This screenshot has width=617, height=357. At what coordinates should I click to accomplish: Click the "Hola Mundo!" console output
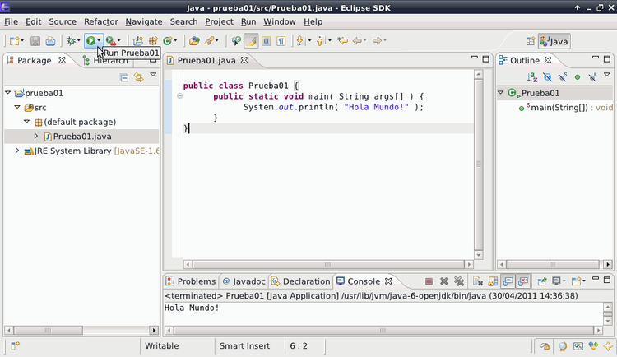192,308
